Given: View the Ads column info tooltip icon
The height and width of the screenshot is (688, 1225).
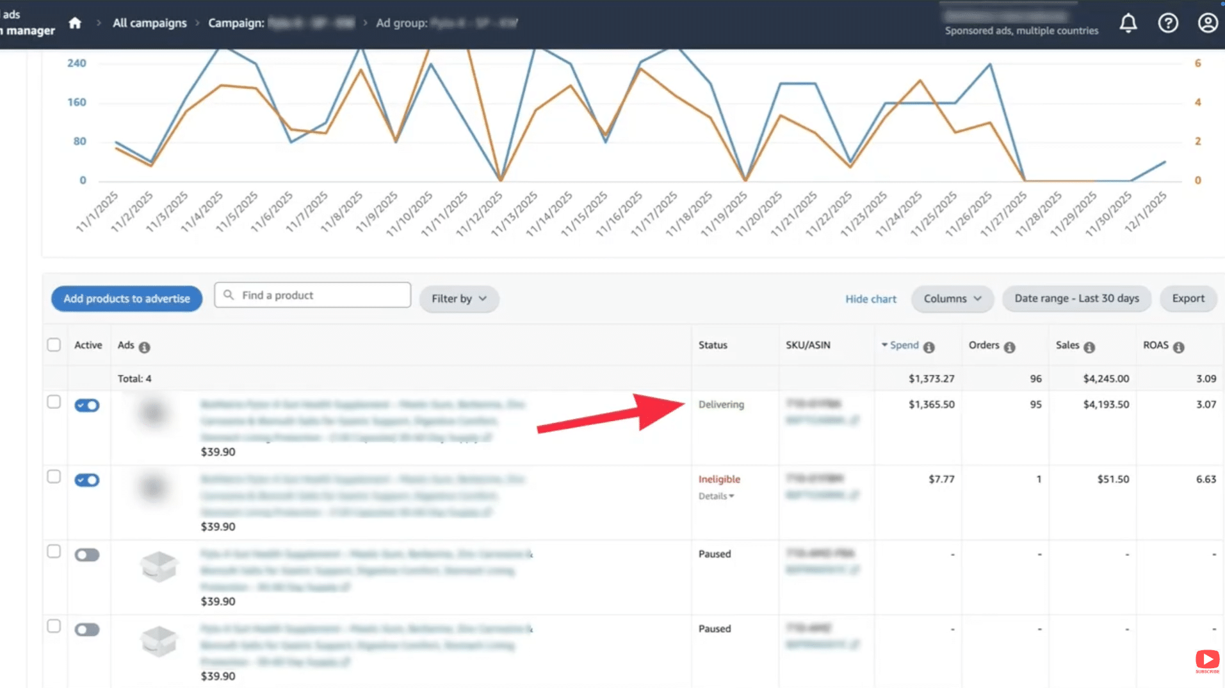Looking at the screenshot, I should coord(144,347).
